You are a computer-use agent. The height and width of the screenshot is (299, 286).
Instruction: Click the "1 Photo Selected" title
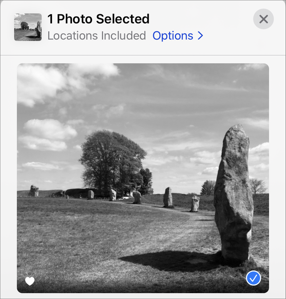pyautogui.click(x=99, y=19)
